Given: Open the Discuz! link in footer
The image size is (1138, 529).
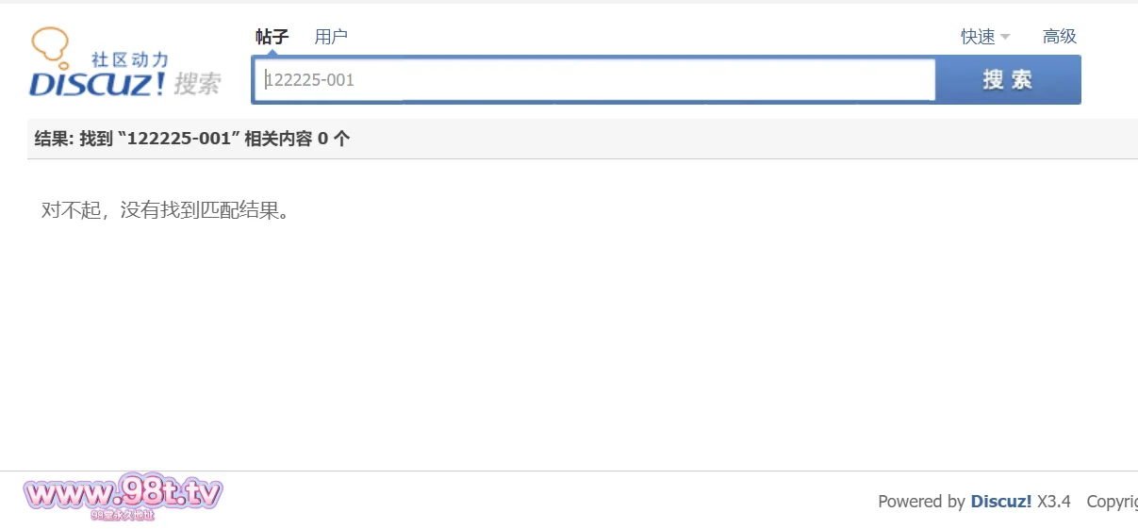Looking at the screenshot, I should pyautogui.click(x=1000, y=502).
